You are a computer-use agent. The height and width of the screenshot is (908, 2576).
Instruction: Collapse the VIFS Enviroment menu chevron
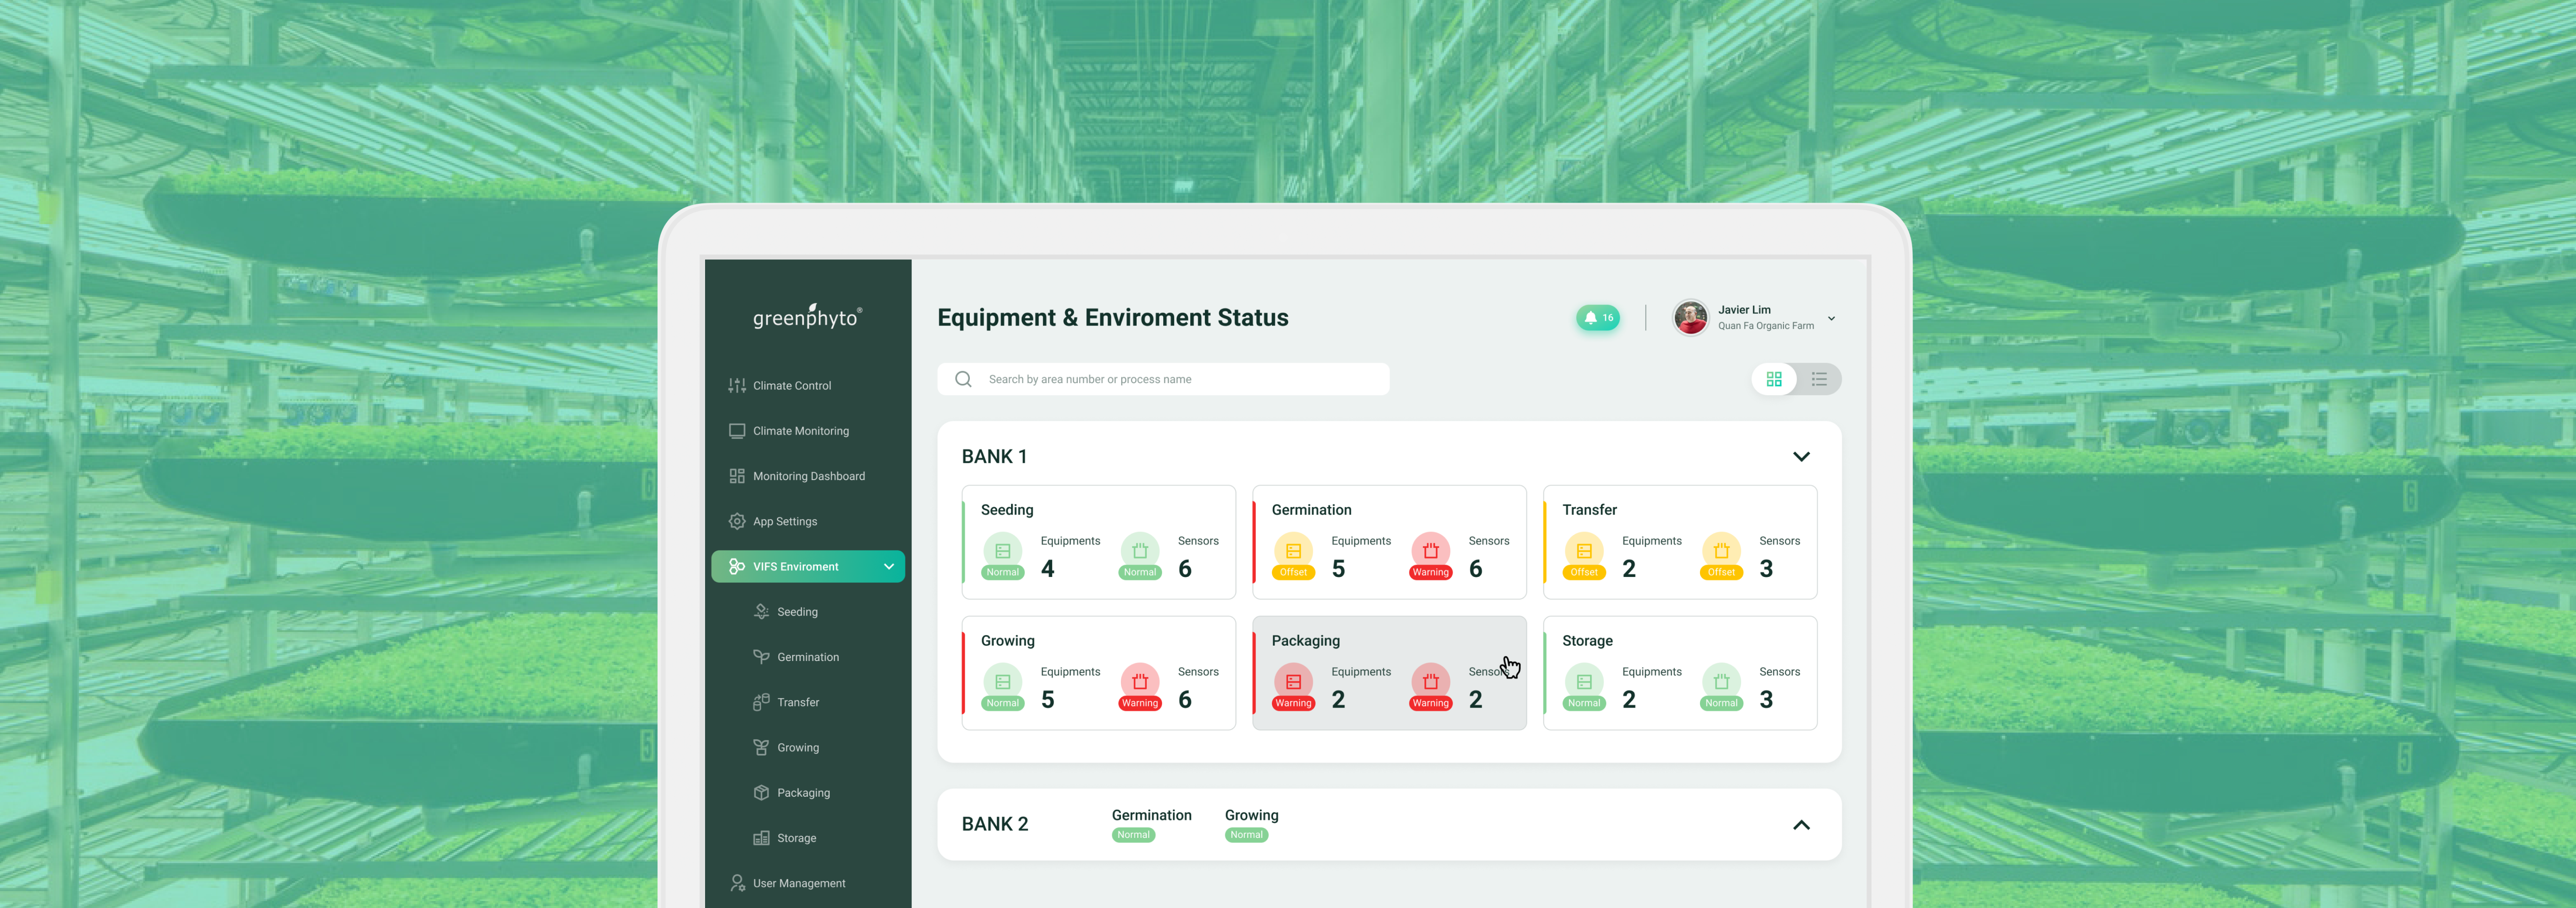(889, 567)
